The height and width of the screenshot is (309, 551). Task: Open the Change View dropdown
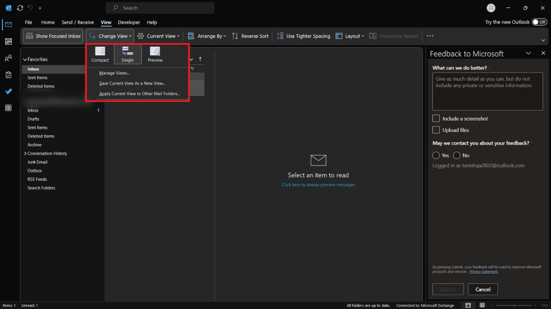pyautogui.click(x=110, y=36)
